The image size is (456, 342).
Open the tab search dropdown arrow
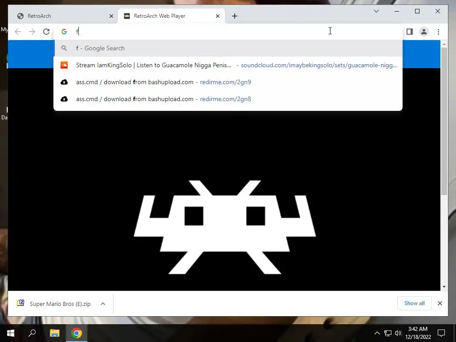[x=376, y=11]
